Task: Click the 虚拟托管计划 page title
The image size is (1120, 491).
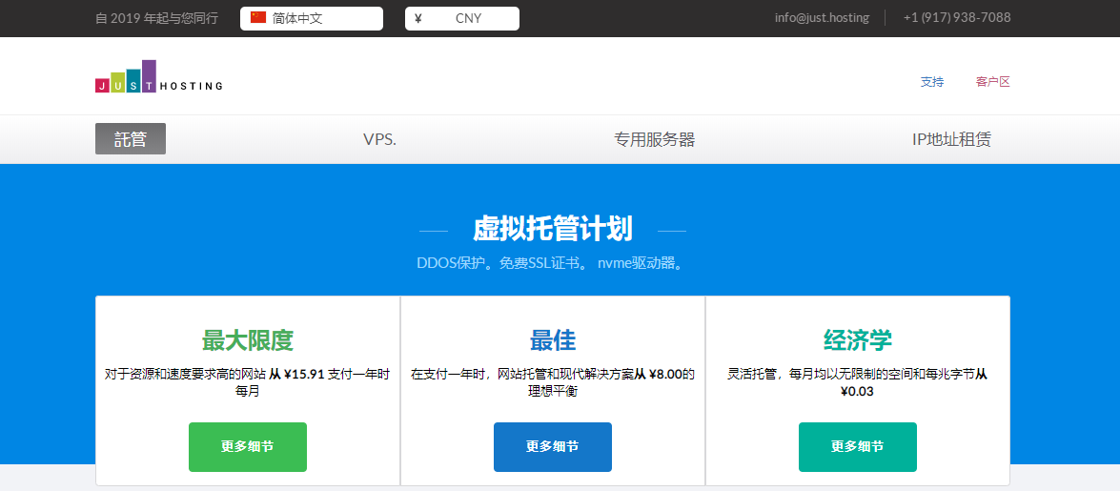Action: [552, 230]
